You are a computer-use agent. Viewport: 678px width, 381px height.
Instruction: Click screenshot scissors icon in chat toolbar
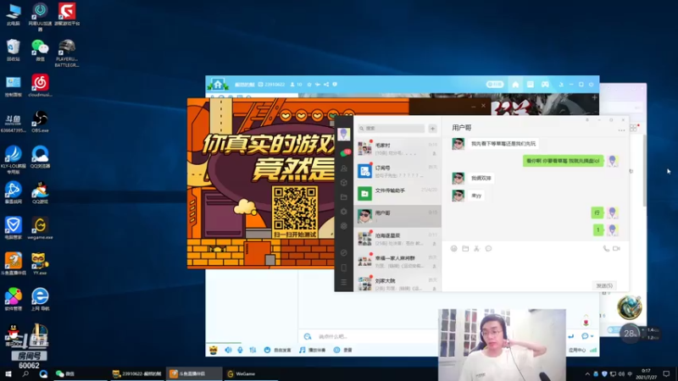pyautogui.click(x=476, y=248)
